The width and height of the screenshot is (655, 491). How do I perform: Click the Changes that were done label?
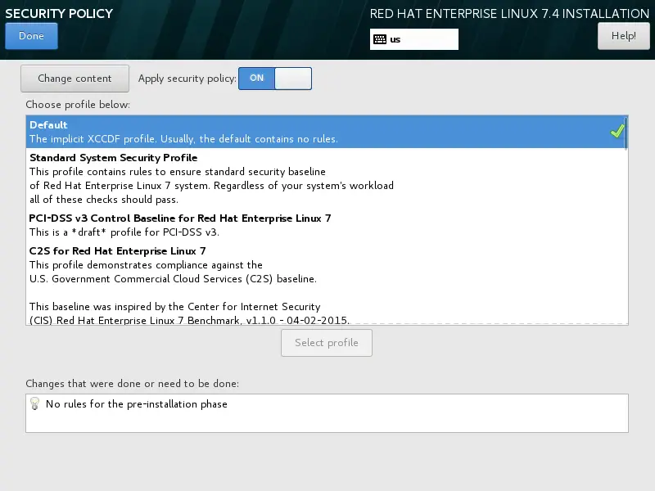tap(133, 384)
